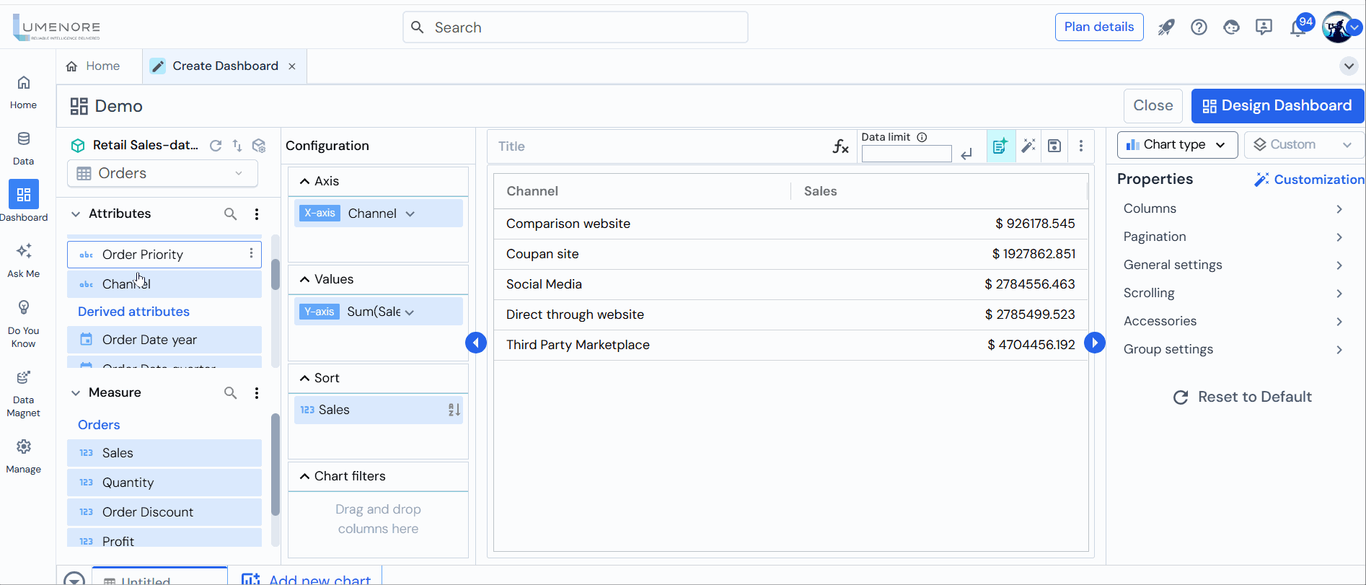This screenshot has height=585, width=1366.
Task: Open the notifications bell
Action: point(1297,28)
